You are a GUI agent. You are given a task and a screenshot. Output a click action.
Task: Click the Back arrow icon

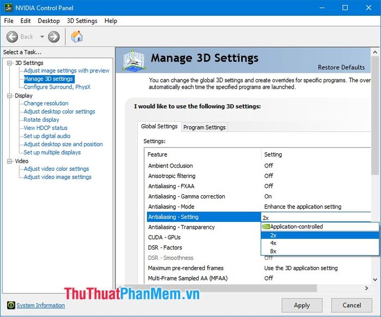pos(12,36)
